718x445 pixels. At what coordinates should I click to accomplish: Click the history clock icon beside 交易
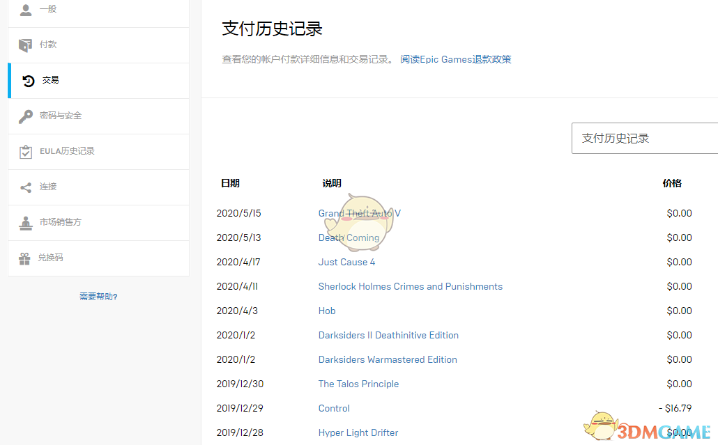(x=29, y=81)
